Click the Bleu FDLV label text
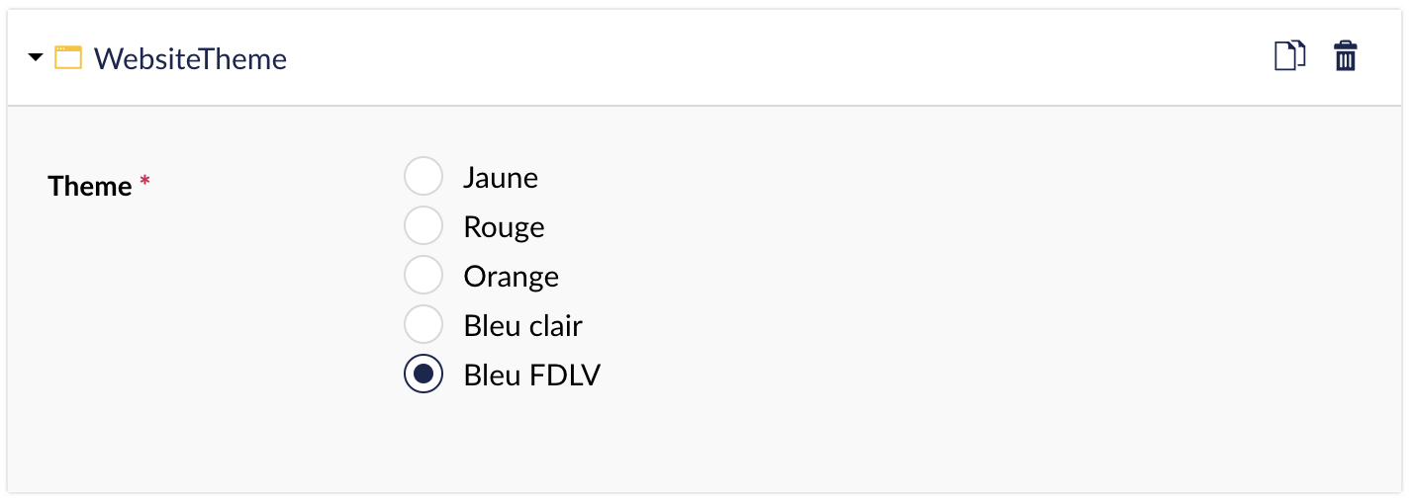The width and height of the screenshot is (1411, 502). [x=531, y=375]
